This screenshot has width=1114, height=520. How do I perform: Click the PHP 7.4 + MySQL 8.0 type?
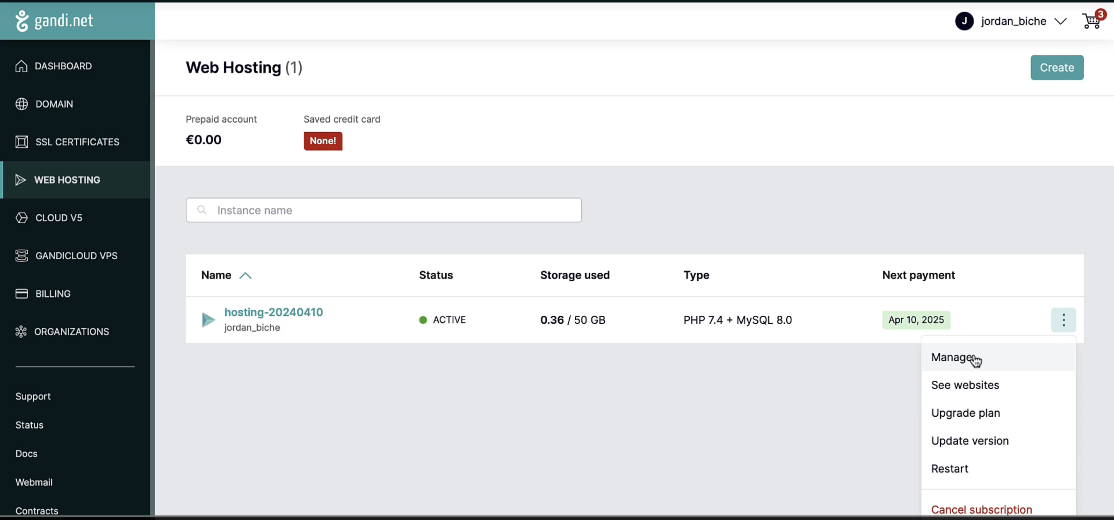point(737,320)
